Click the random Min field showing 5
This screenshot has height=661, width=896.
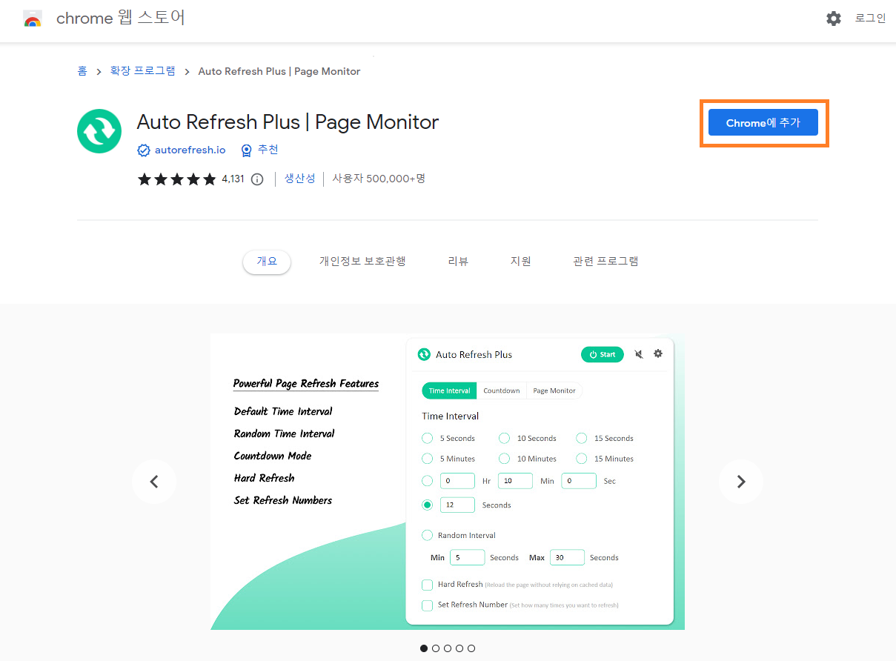tap(467, 557)
